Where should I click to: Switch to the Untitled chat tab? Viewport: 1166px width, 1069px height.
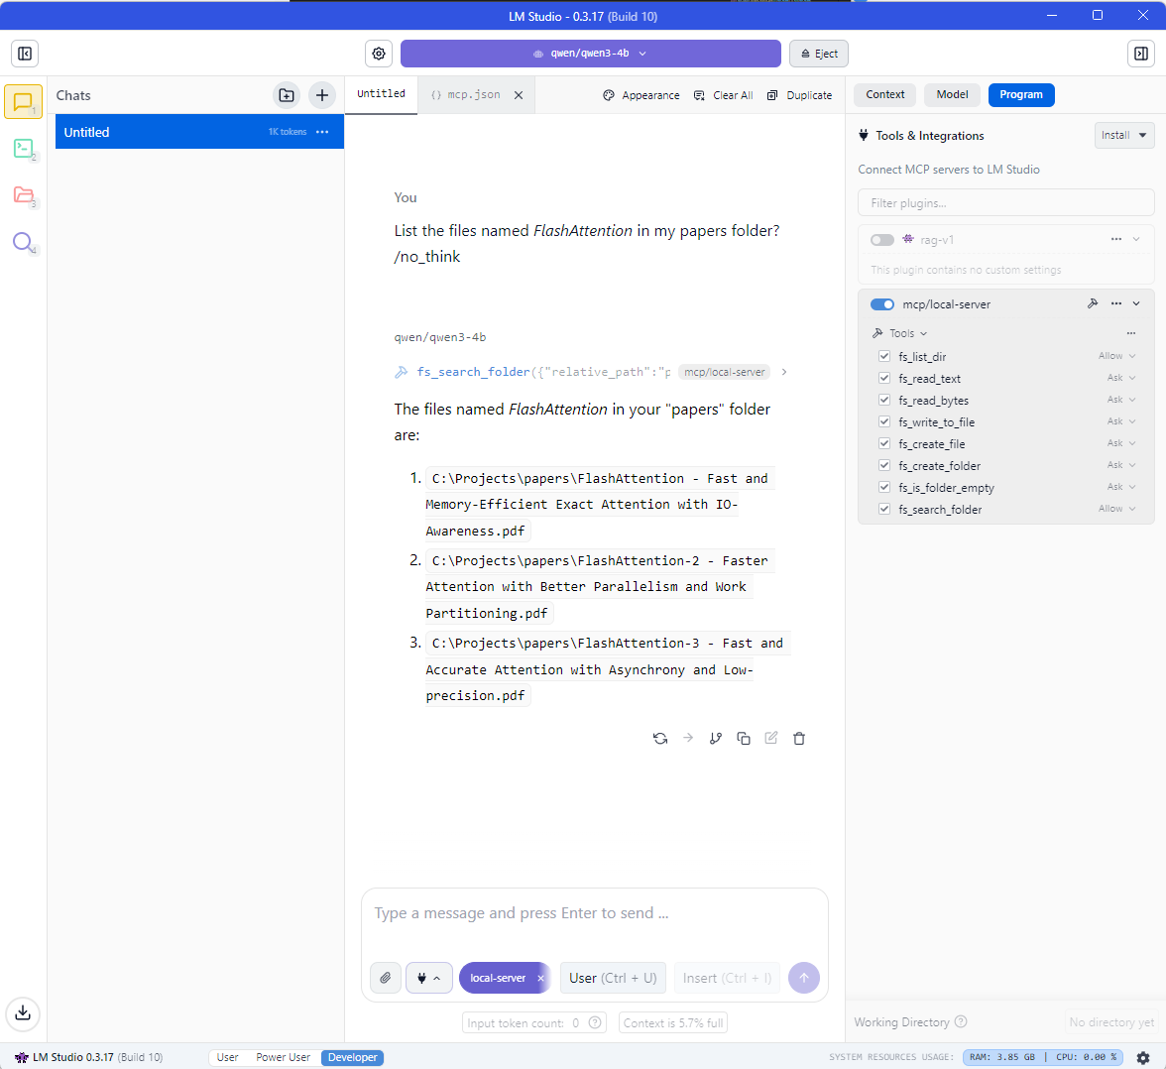(x=381, y=94)
